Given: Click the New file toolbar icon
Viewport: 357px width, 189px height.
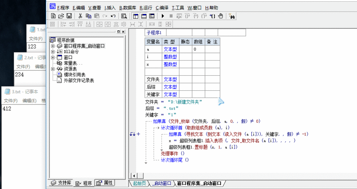Looking at the screenshot, I should [x=53, y=16].
